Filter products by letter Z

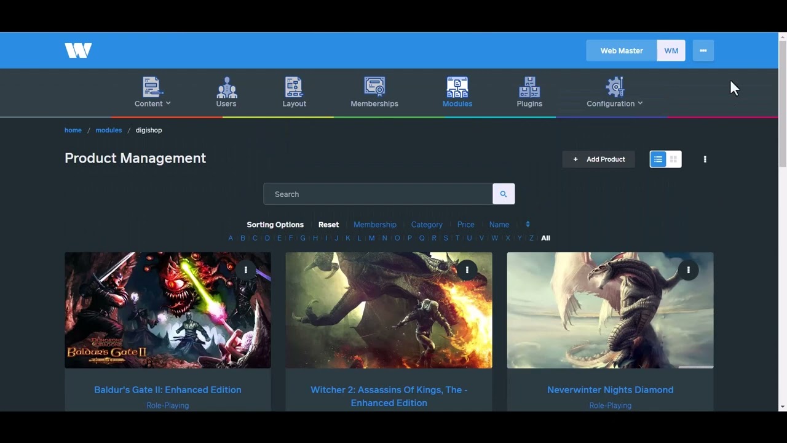(x=532, y=238)
